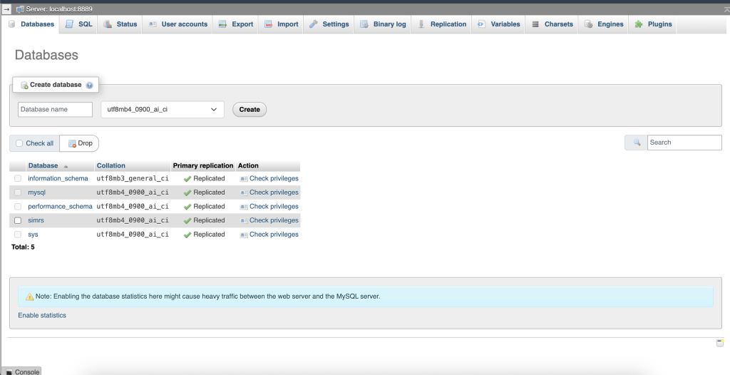Tick the mysql database checkbox
The image size is (730, 375).
pyautogui.click(x=18, y=192)
